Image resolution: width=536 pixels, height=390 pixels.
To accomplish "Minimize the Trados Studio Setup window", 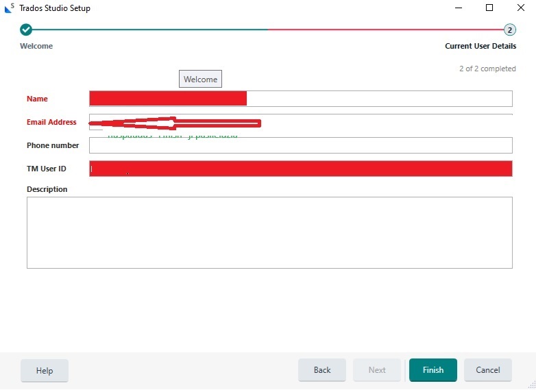I will click(x=459, y=8).
